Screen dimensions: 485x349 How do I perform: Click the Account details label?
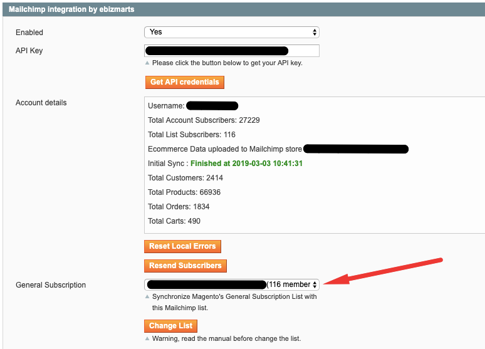point(41,103)
